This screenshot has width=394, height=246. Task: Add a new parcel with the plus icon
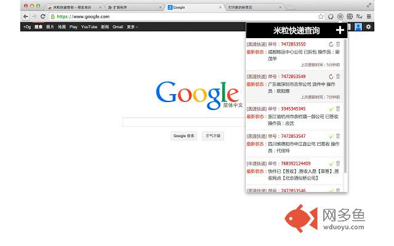click(x=340, y=31)
